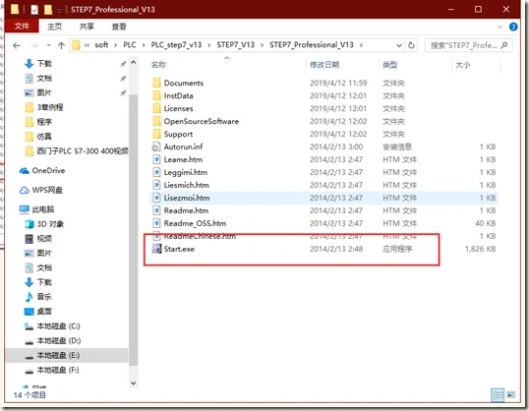Click 'PLC_step7_v13' in breadcrumb path
The width and height of the screenshot is (529, 411).
[176, 45]
